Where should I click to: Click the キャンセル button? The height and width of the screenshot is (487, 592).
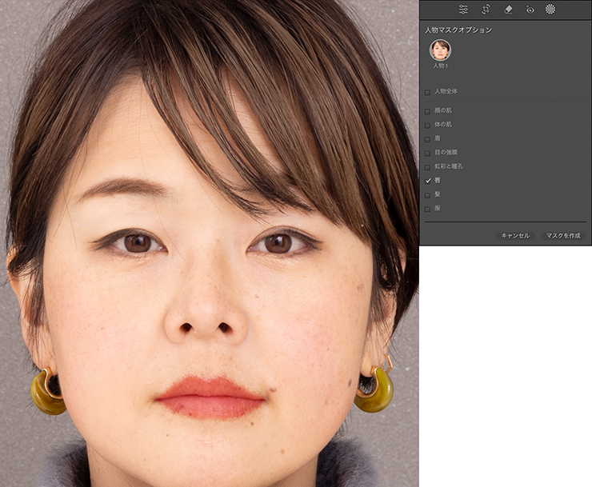tap(514, 236)
